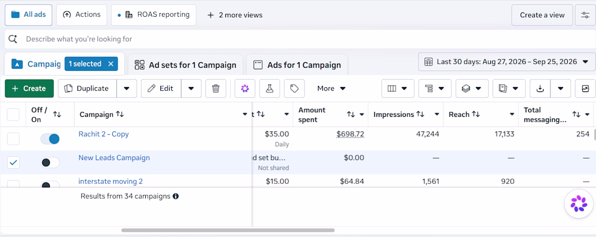
Task: Open the layers stack dropdown
Action: coord(472,89)
